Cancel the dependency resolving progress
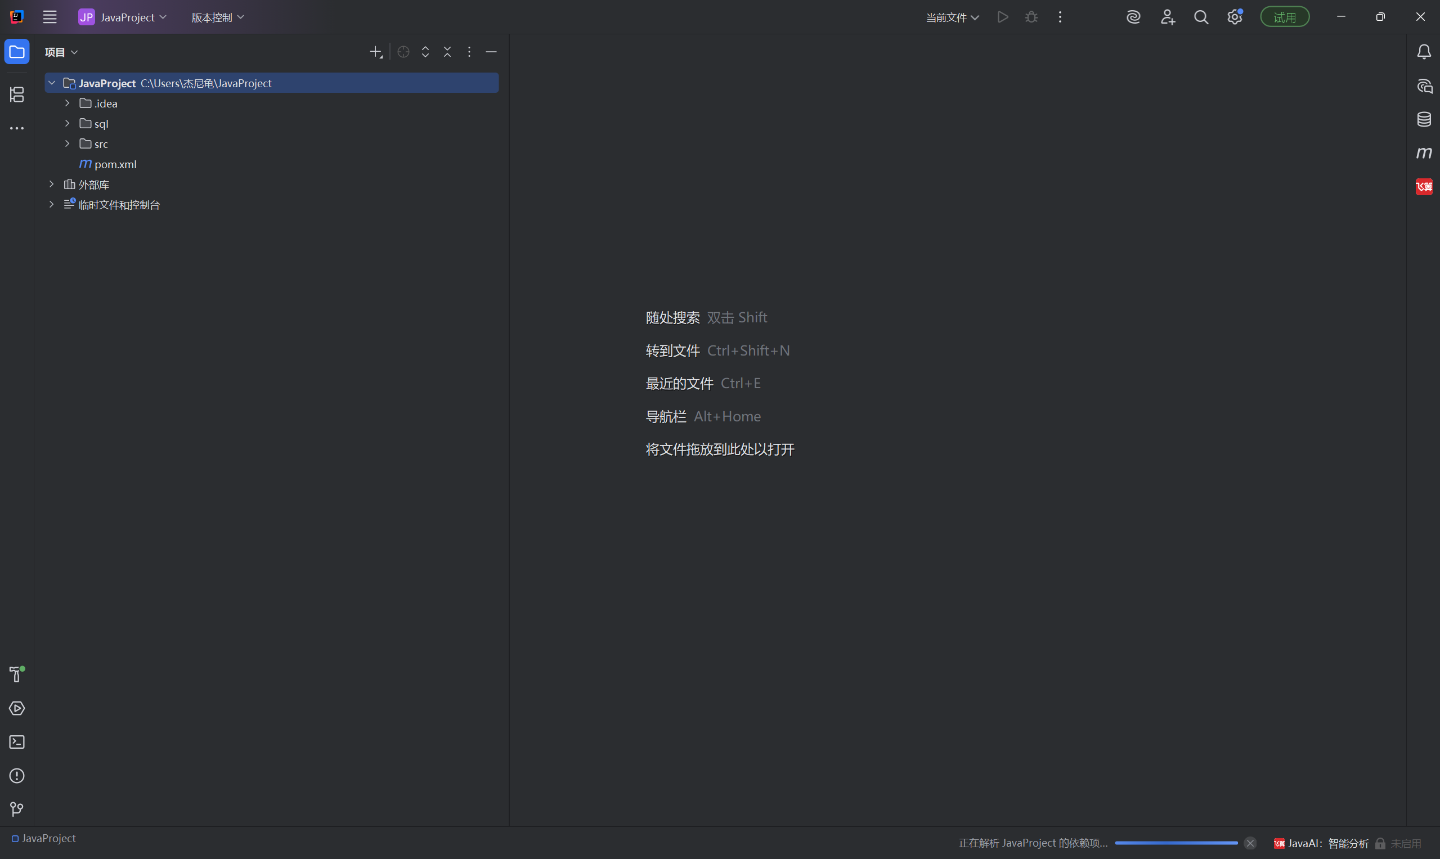 click(1250, 843)
